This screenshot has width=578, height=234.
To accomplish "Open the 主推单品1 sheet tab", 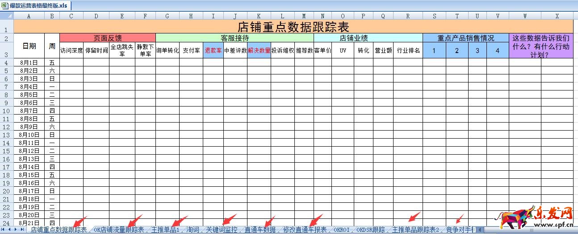I will (165, 230).
